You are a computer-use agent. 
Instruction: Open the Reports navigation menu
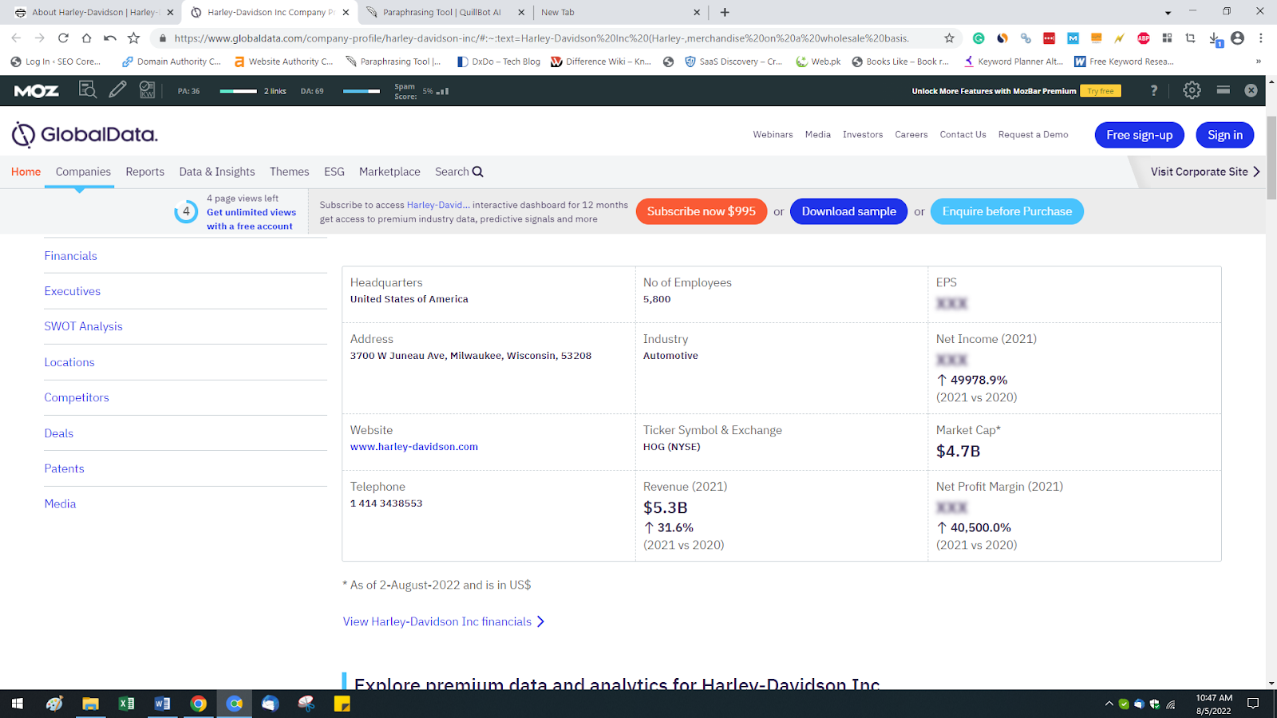coord(144,172)
